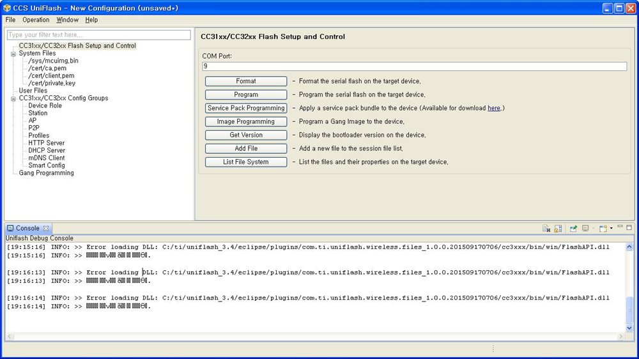Click Service Pack Programming button
The image size is (639, 359).
pyautogui.click(x=246, y=108)
